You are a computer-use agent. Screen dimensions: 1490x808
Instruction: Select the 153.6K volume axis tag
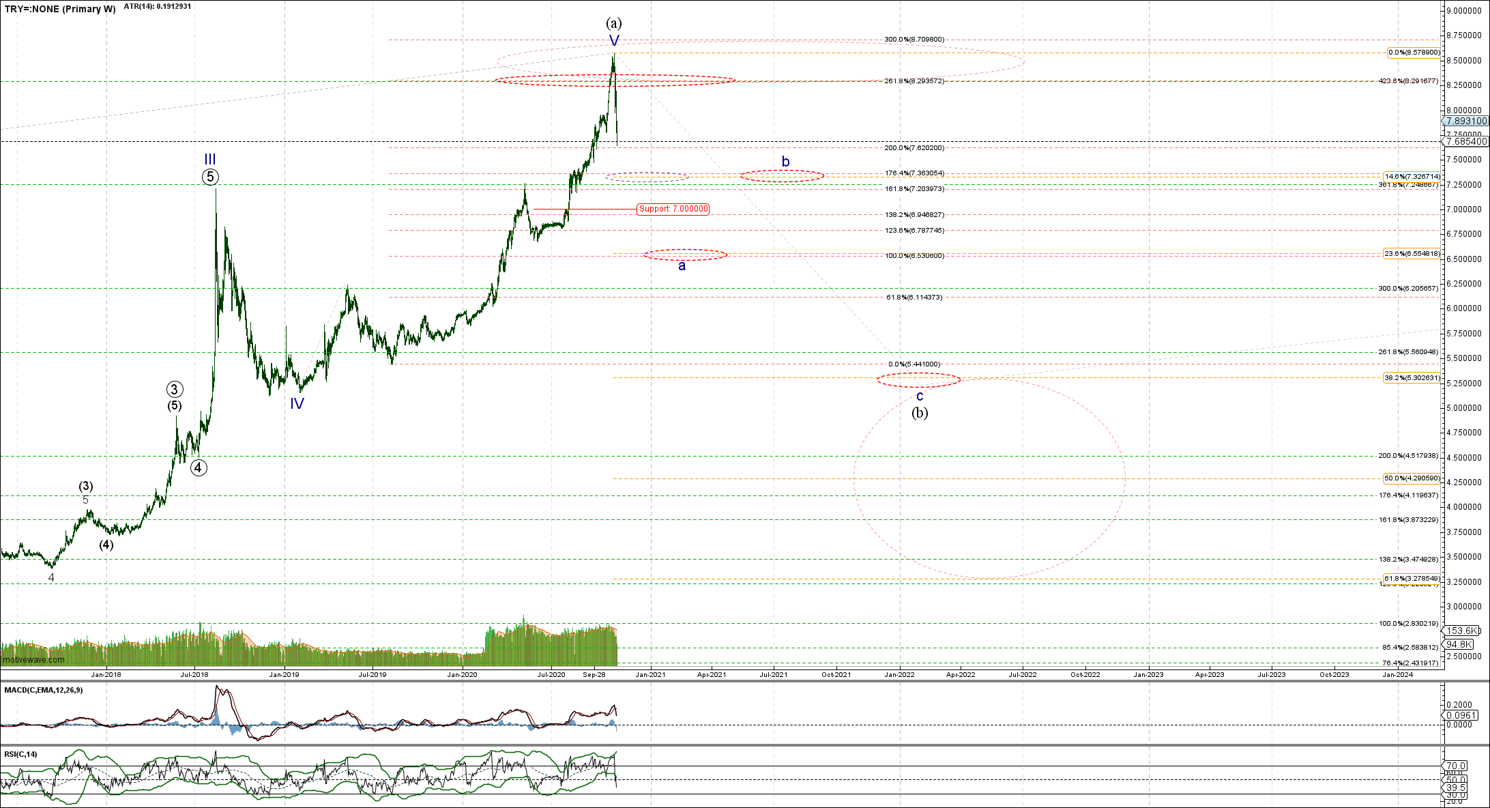point(1460,631)
